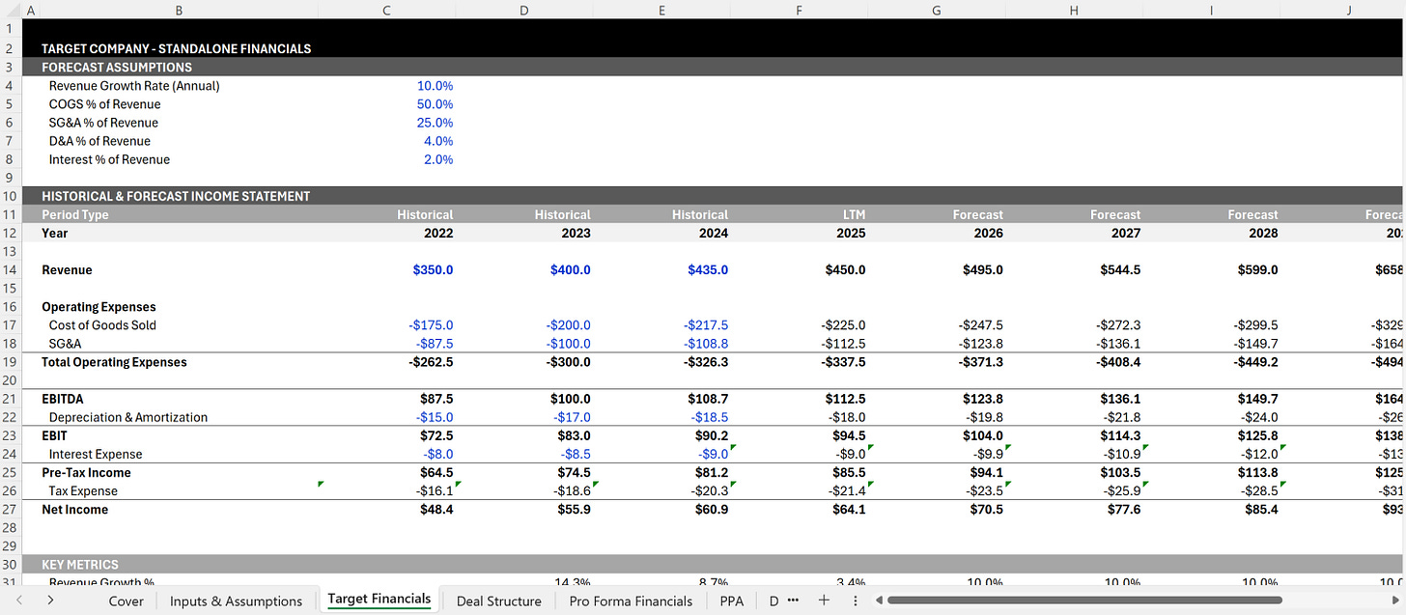Switch to the Deal Structure sheet
Screen dimensions: 1406x615
pos(498,601)
